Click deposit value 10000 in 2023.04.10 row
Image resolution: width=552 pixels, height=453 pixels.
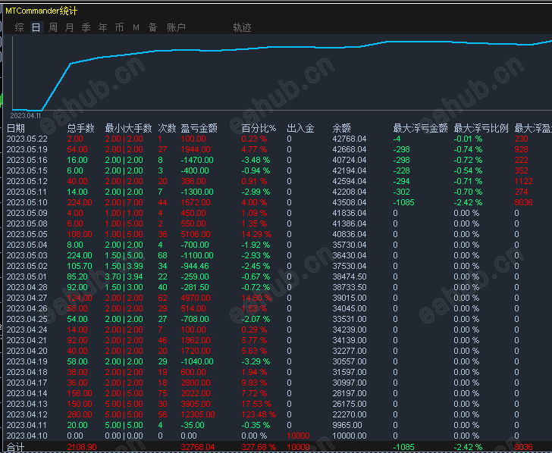pyautogui.click(x=298, y=436)
